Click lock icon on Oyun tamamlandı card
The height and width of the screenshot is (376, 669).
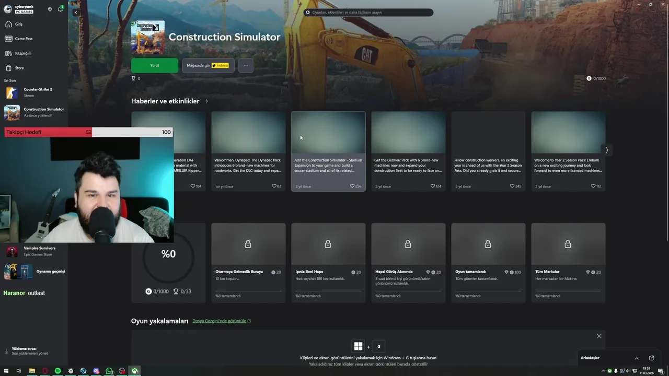point(488,244)
